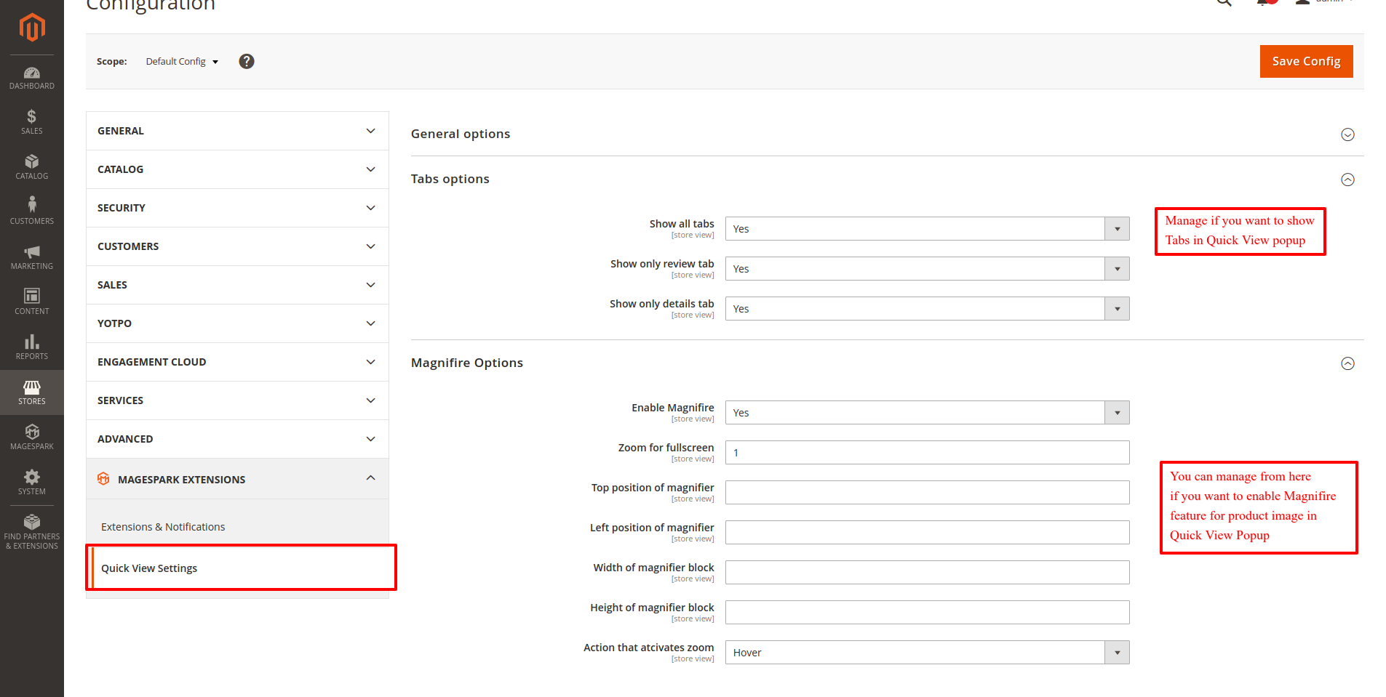The image size is (1386, 697).
Task: Click the Width of magnifier block field
Action: 927,573
